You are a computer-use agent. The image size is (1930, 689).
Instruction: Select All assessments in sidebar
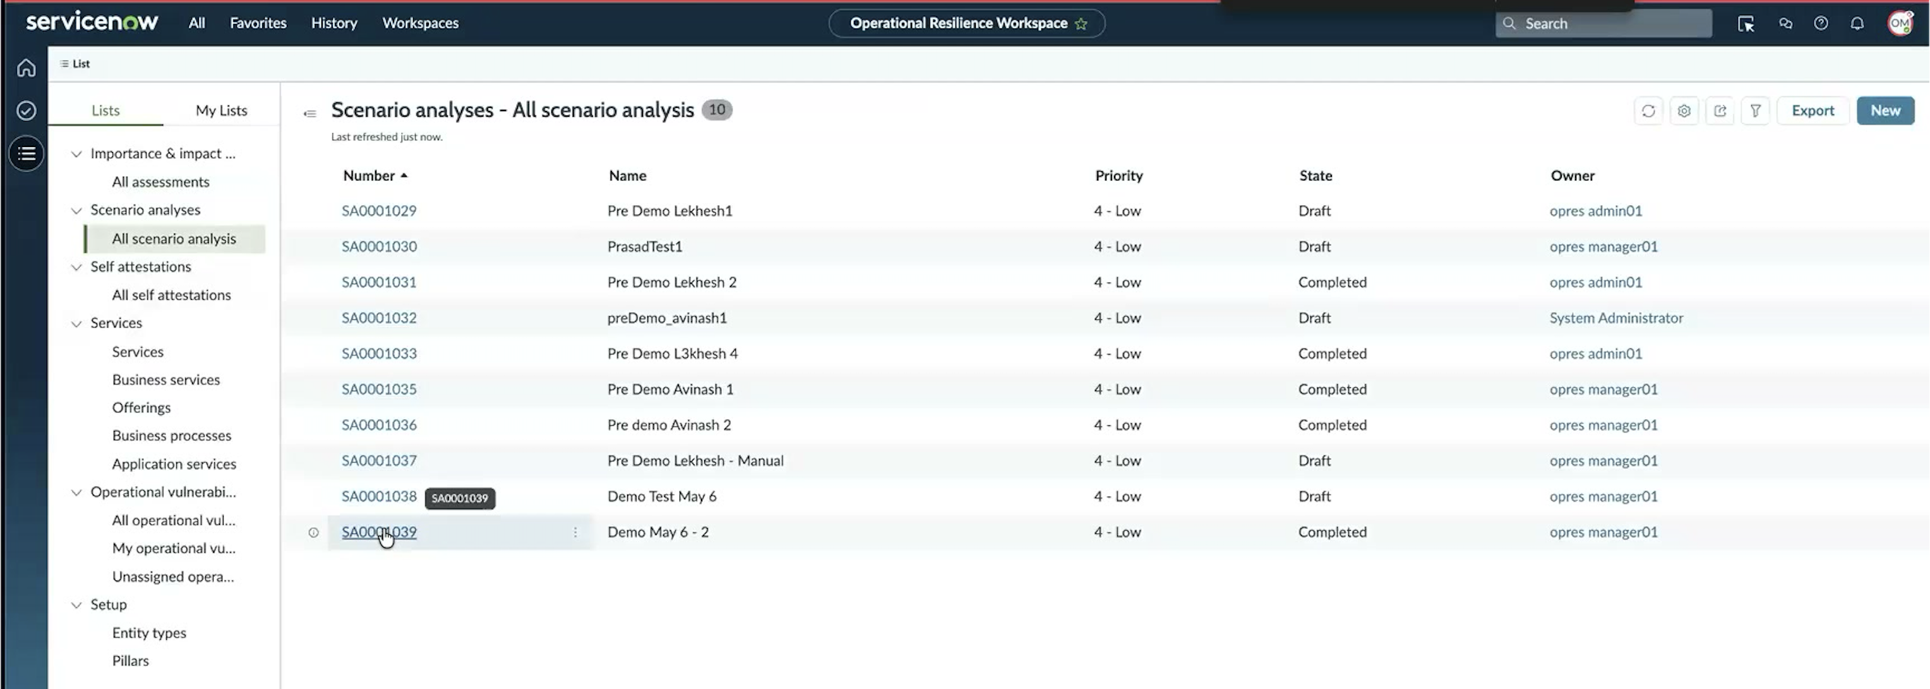(160, 182)
